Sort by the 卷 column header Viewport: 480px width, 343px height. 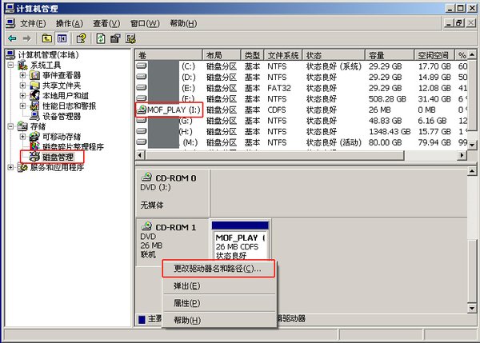(x=169, y=55)
